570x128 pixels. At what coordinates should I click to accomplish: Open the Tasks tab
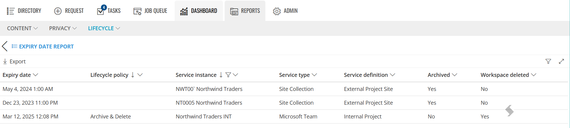pyautogui.click(x=109, y=11)
